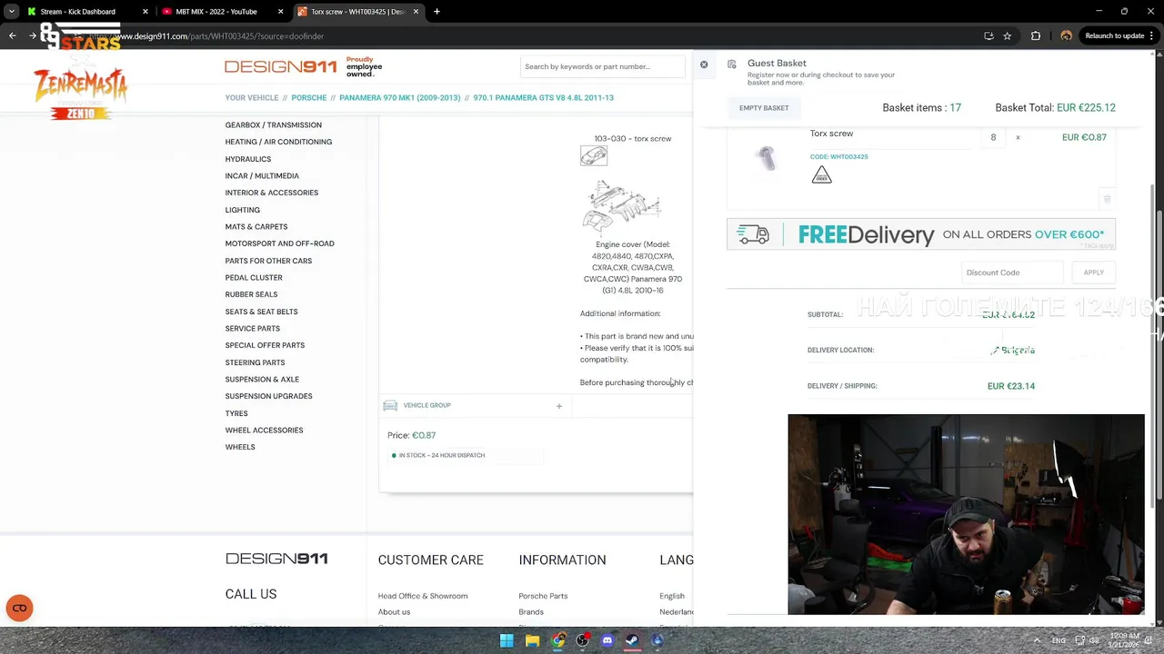Open the Lighting category
The image size is (1164, 654).
[242, 210]
